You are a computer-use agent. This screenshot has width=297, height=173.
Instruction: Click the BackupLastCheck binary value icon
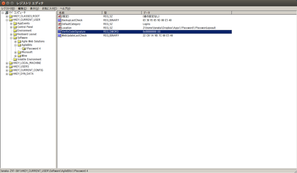(x=59, y=20)
